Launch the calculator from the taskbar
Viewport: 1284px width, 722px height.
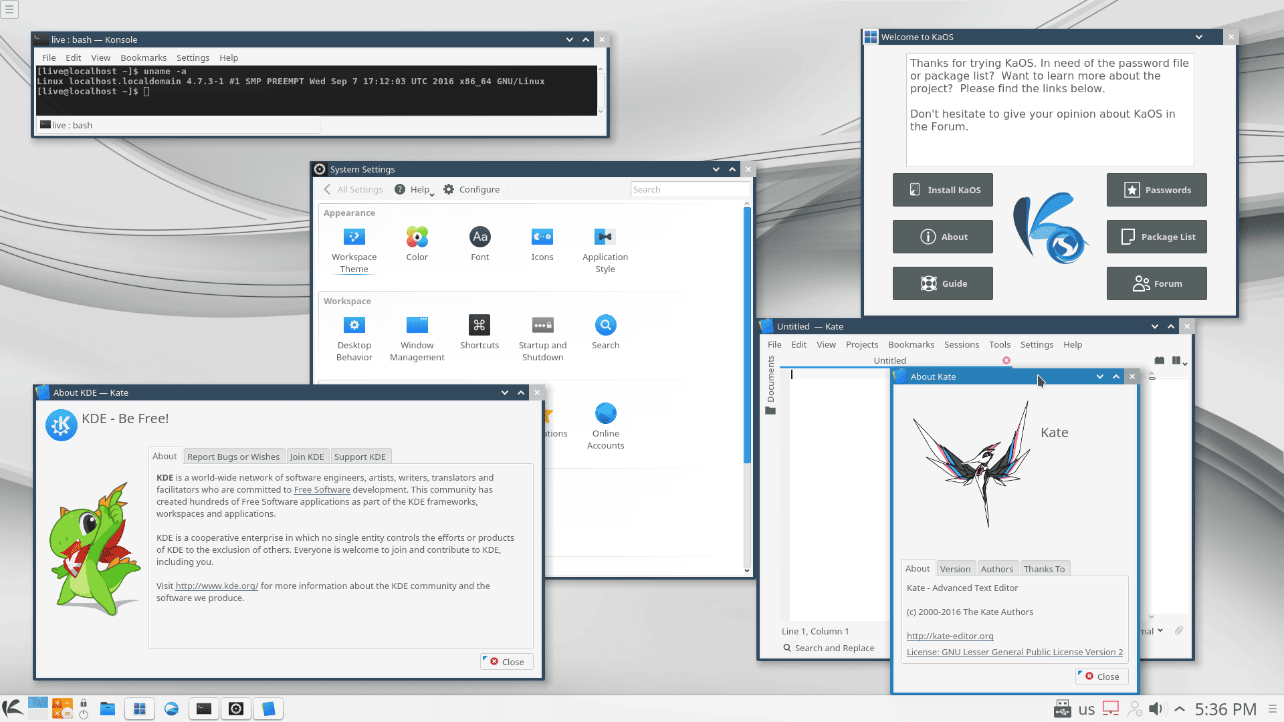click(x=62, y=709)
